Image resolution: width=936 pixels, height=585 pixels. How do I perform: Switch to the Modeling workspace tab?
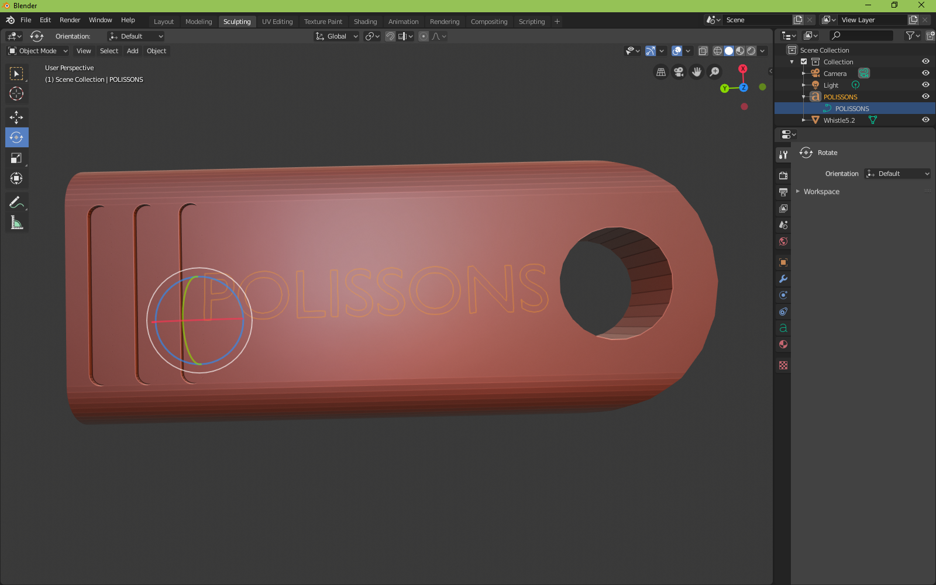point(199,22)
